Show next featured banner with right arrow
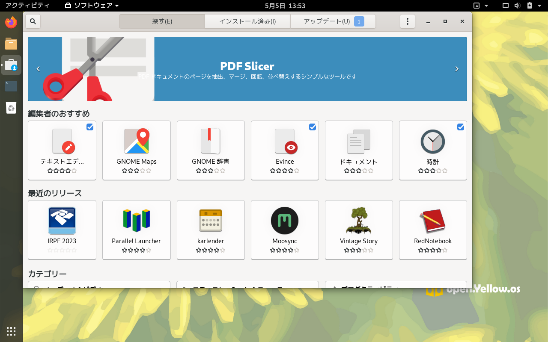Screen dimensions: 548x342 point(457,69)
